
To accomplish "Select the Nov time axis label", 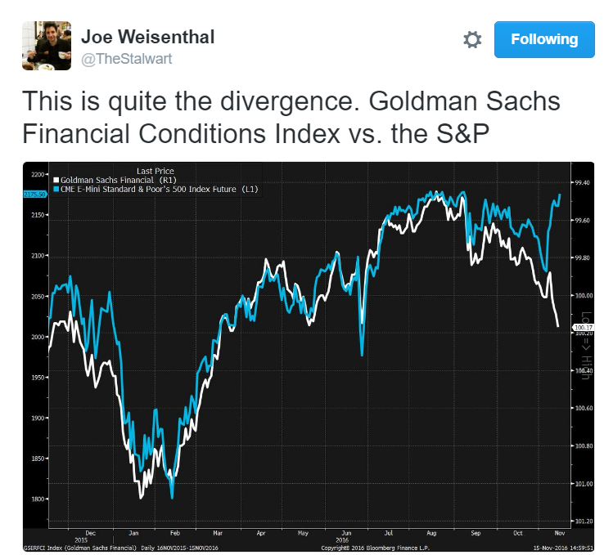I will tap(560, 533).
